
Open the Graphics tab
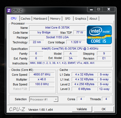click(x=81, y=19)
